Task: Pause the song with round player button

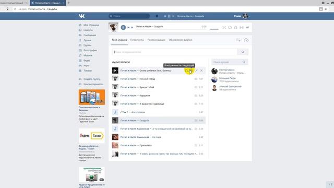Action: coord(123,27)
